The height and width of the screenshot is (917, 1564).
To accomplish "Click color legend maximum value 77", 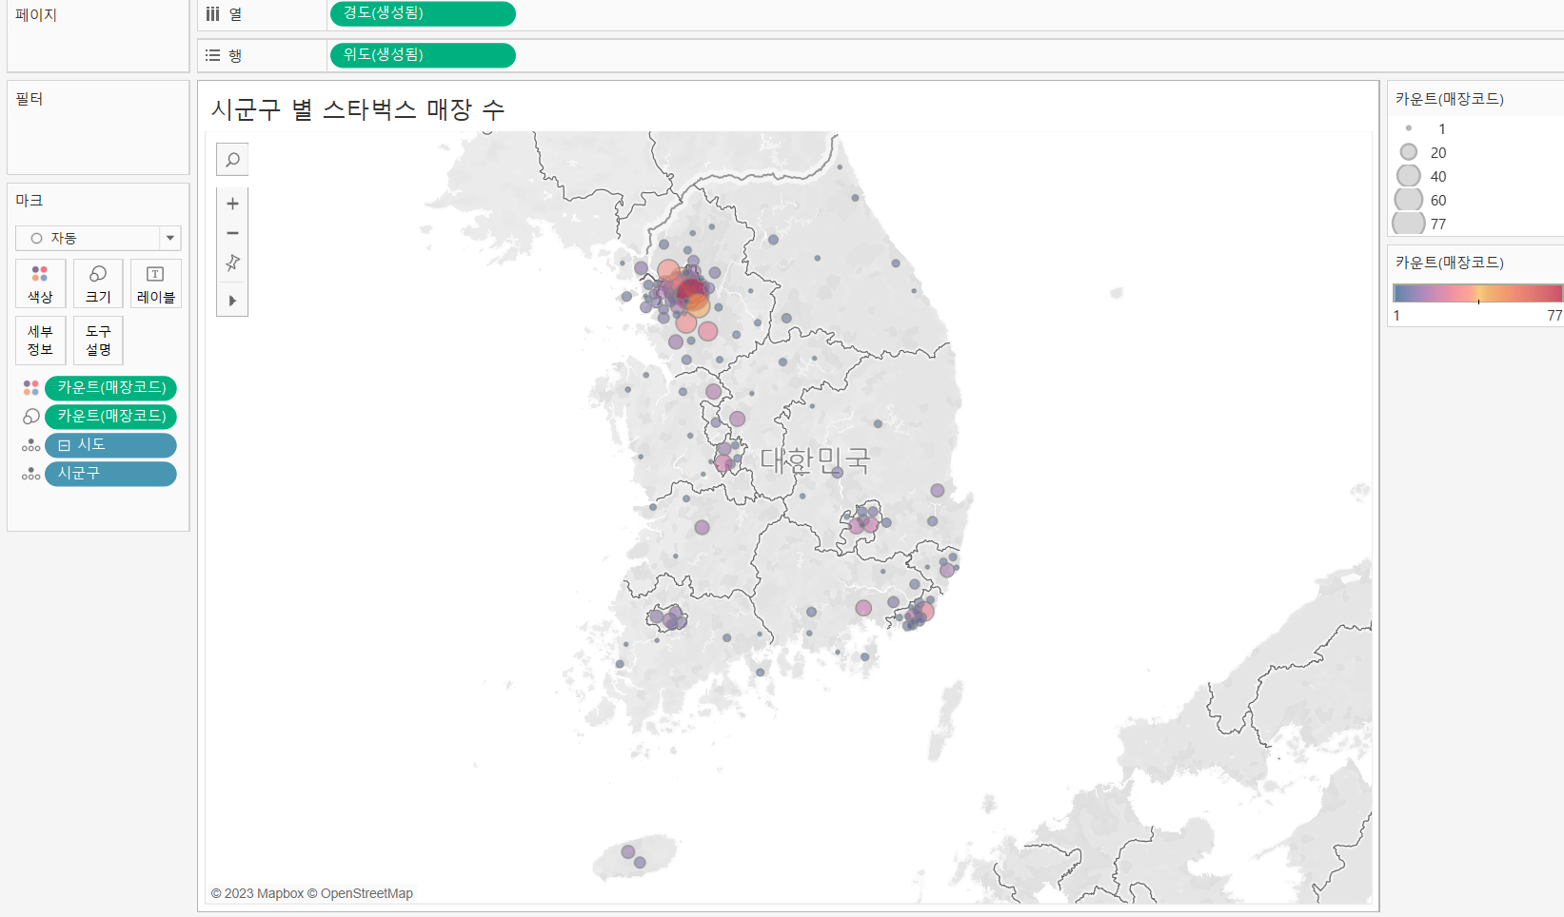I will (x=1554, y=316).
